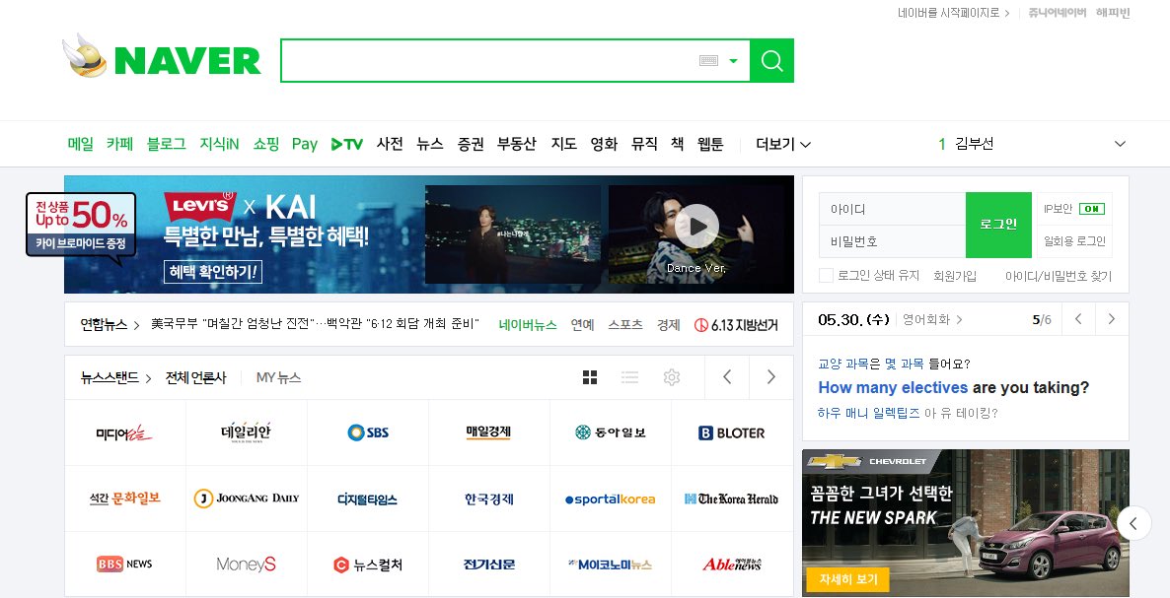
Task: Open 일회용 로그인
Action: coord(1074,241)
